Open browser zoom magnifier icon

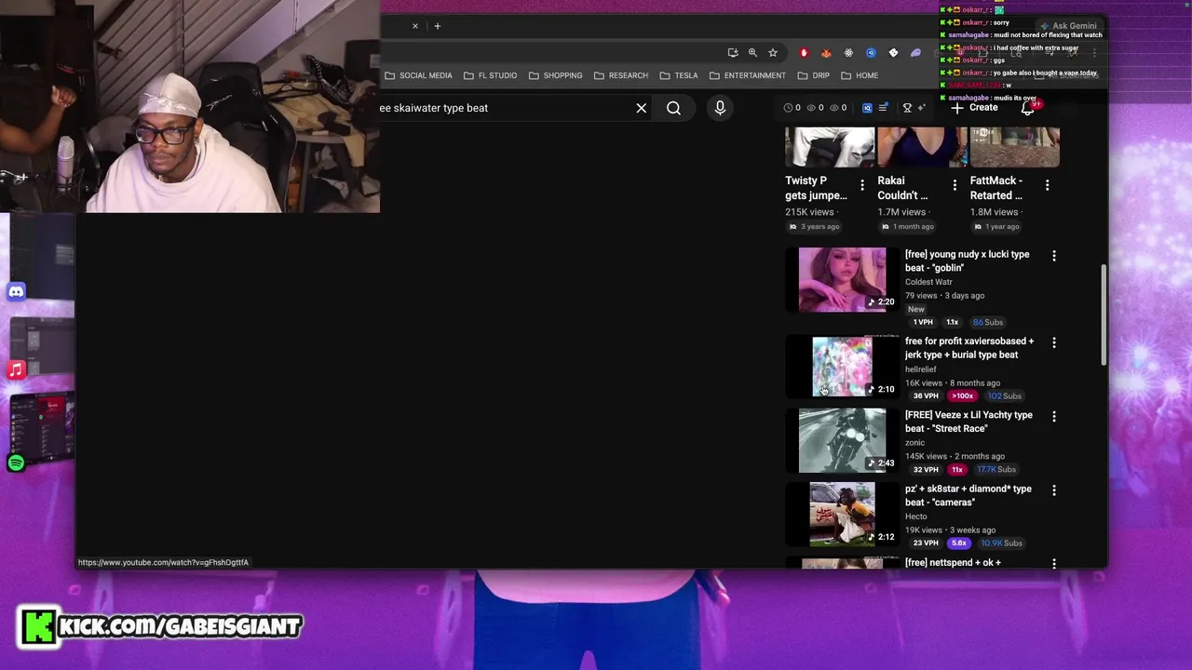(752, 53)
